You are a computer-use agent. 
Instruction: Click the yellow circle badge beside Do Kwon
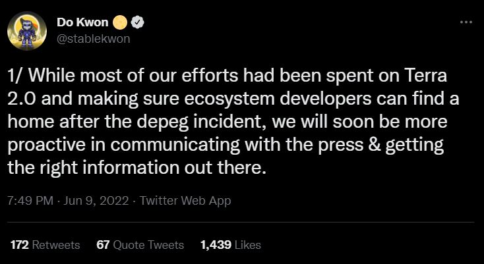click(x=119, y=22)
